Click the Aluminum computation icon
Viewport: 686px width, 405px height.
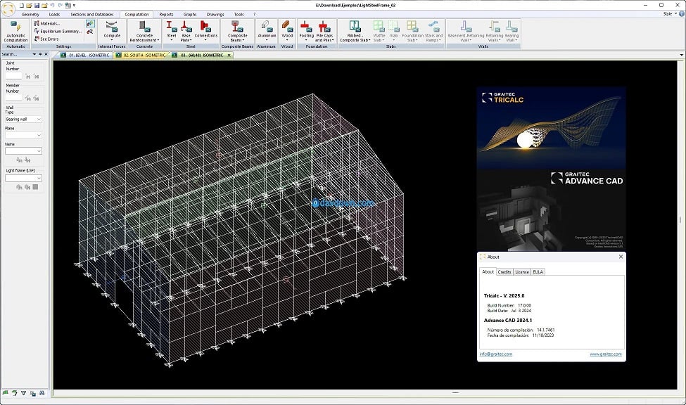267,26
